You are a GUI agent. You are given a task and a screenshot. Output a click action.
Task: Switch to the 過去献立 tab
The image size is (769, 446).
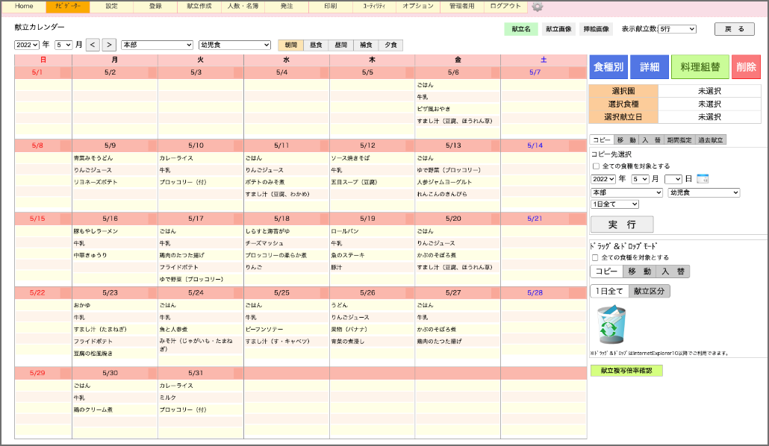711,140
